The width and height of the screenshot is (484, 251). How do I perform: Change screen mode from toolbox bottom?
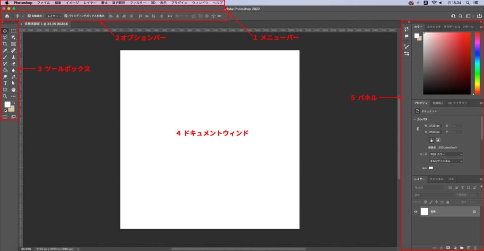tap(13, 117)
